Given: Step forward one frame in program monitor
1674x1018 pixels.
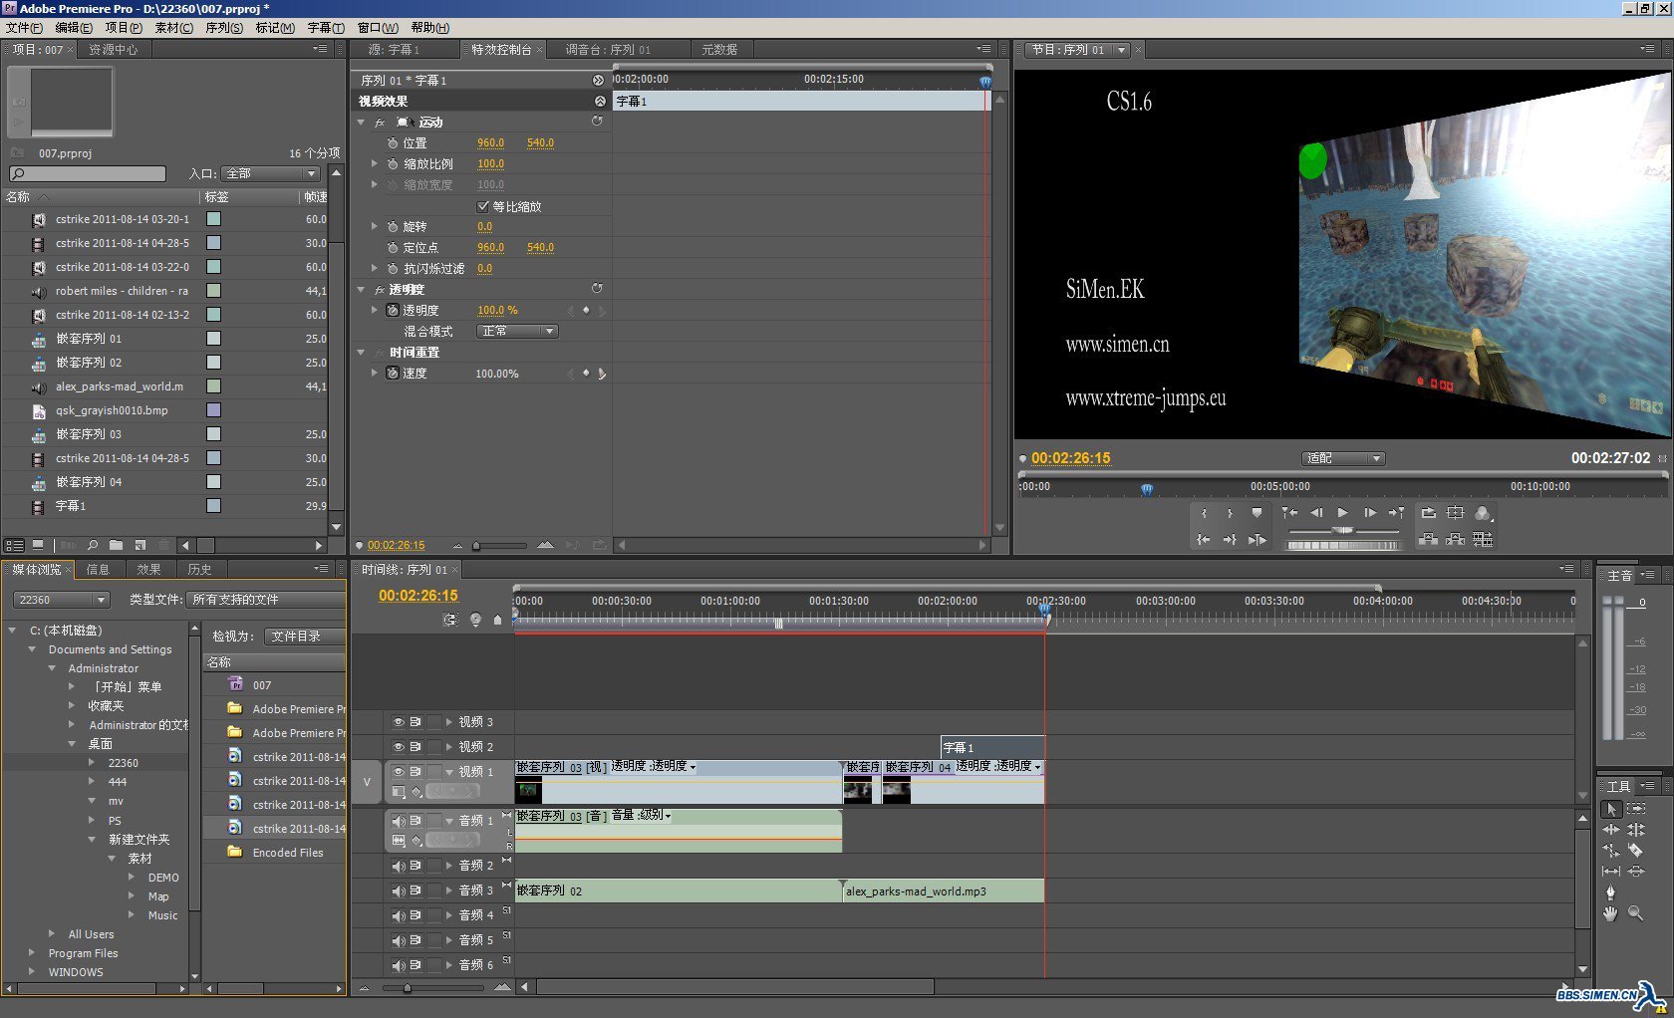Looking at the screenshot, I should (1370, 513).
